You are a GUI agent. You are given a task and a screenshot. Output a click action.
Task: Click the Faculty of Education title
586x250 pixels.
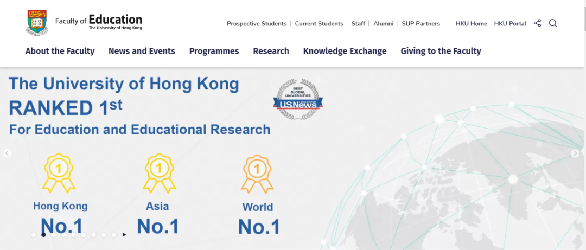[99, 22]
